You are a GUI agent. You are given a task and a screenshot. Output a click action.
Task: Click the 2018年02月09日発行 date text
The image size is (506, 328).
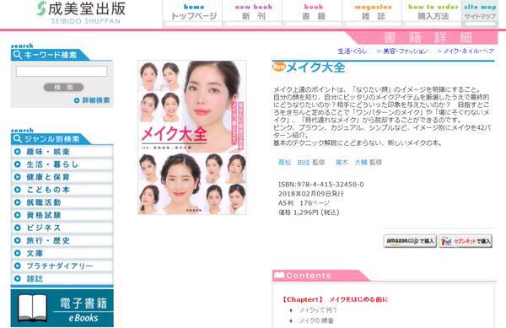310,194
